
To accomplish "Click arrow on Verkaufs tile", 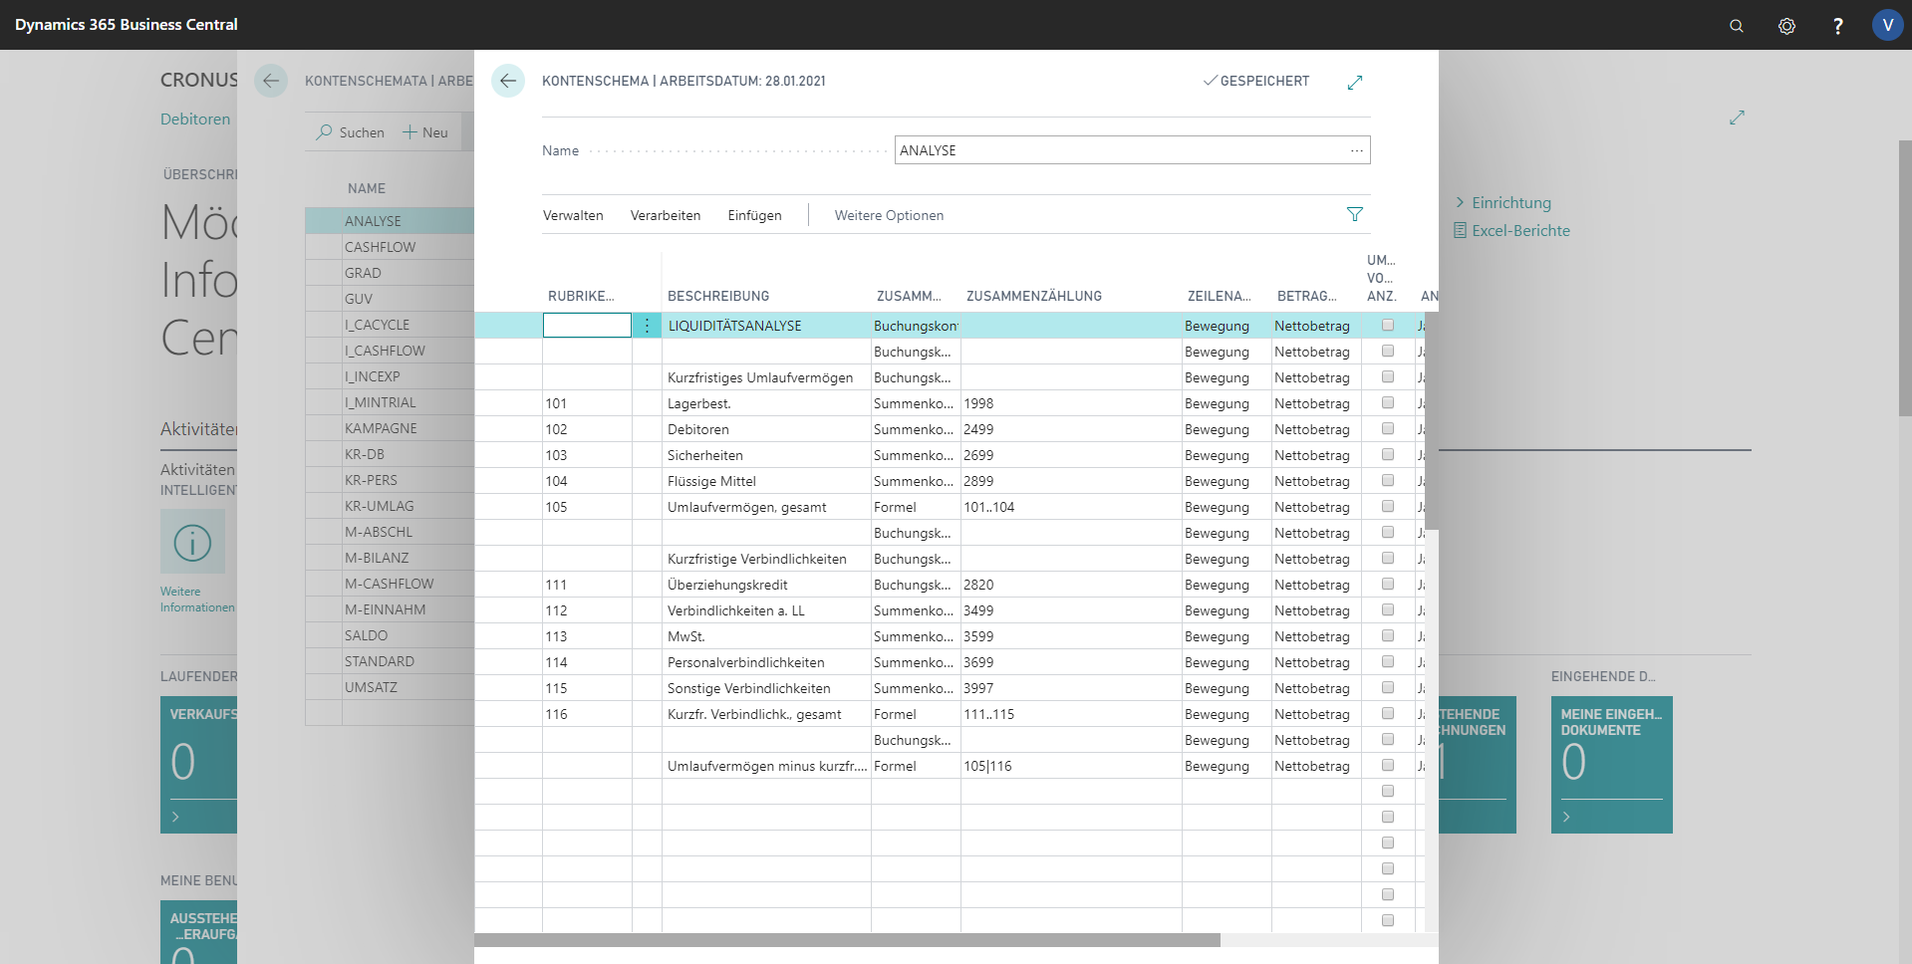I will (x=175, y=817).
